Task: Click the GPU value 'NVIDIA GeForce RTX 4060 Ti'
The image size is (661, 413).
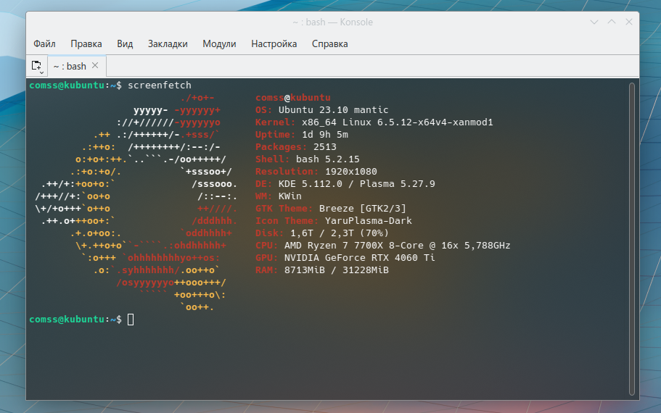Action: 359,258
